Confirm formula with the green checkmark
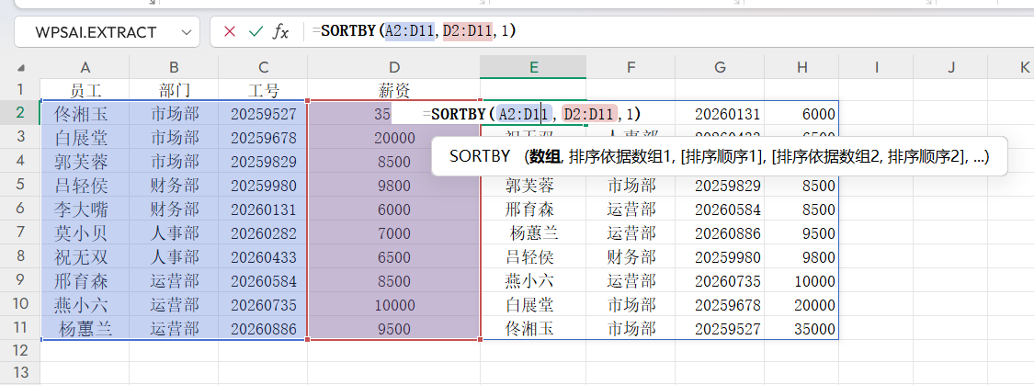This screenshot has height=385, width=1034. coord(256,31)
